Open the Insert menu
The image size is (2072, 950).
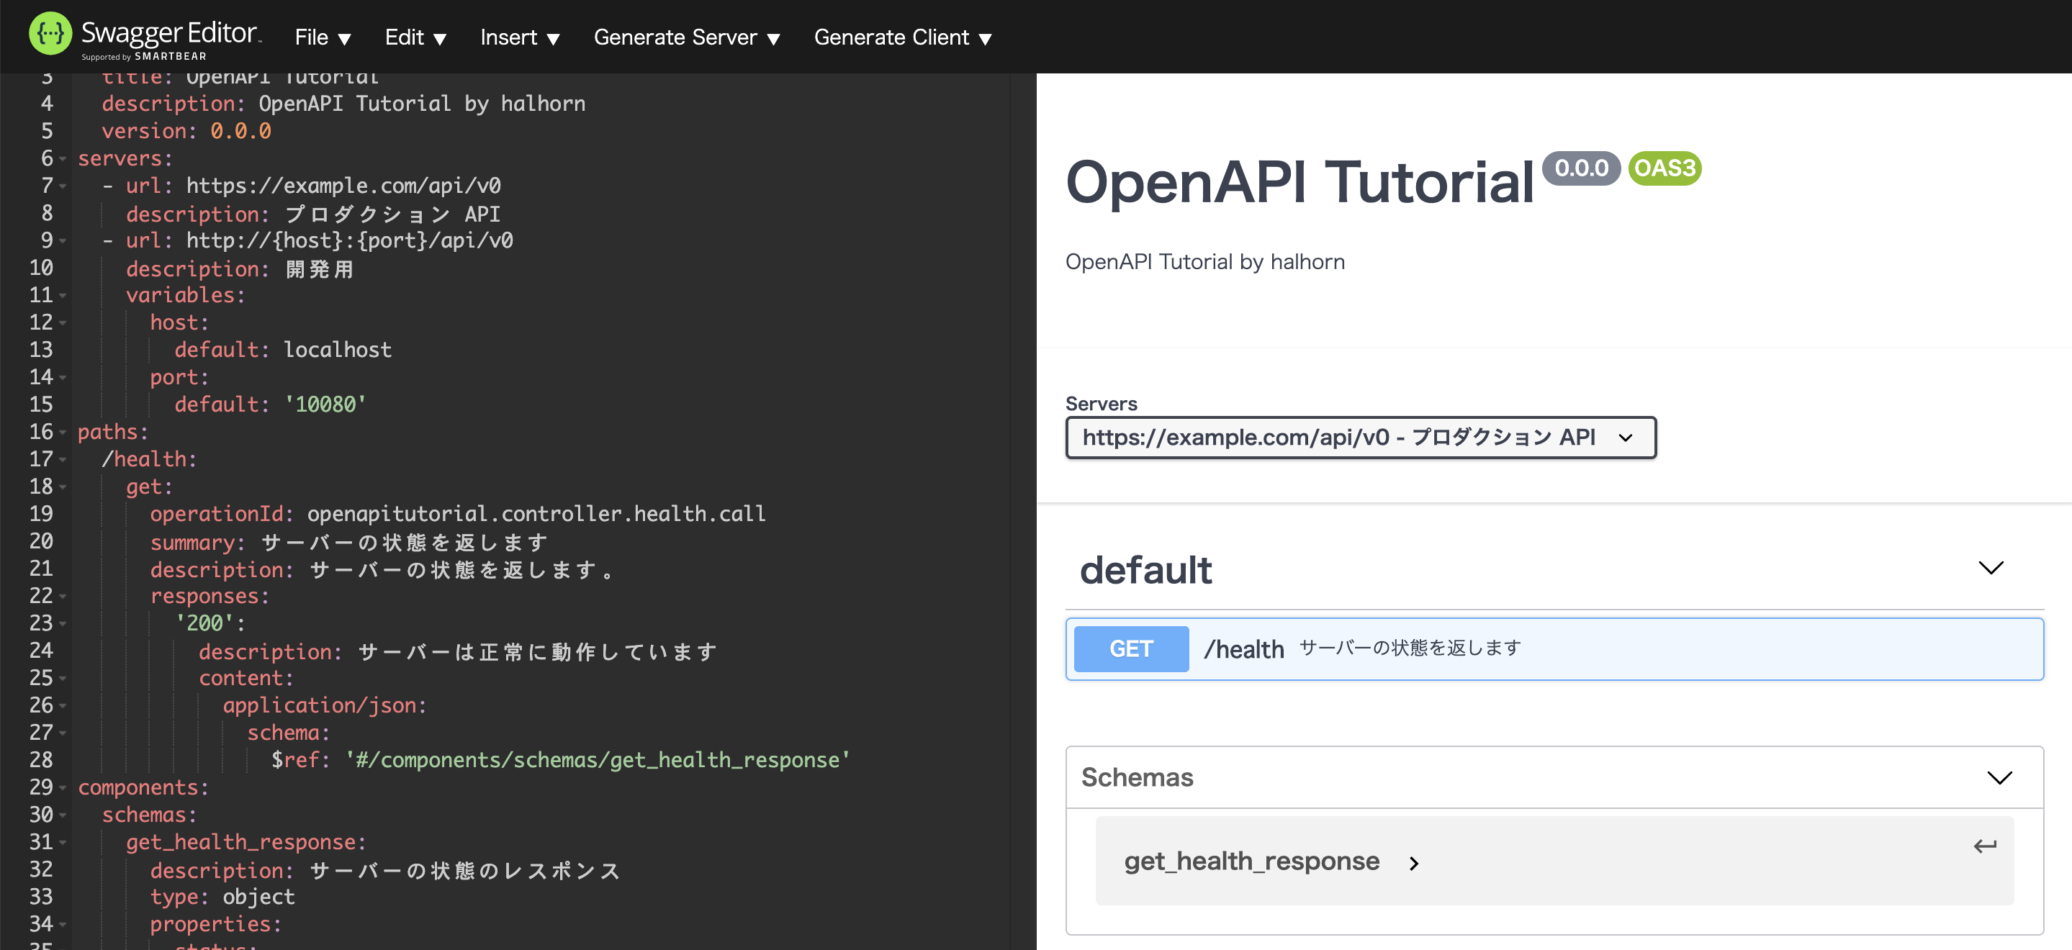coord(520,37)
